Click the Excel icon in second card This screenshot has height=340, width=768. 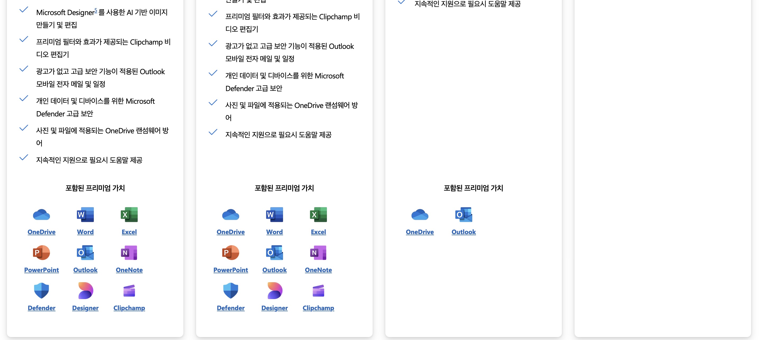tap(318, 215)
